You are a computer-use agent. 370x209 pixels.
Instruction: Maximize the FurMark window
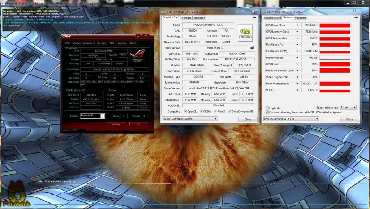(354, 3)
